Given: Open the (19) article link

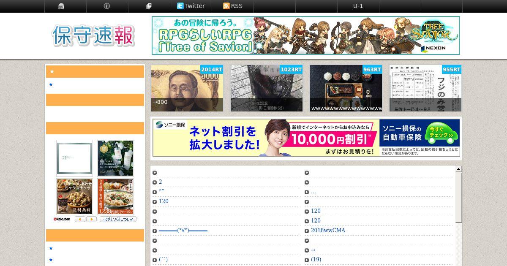Looking at the screenshot, I should coord(316,260).
